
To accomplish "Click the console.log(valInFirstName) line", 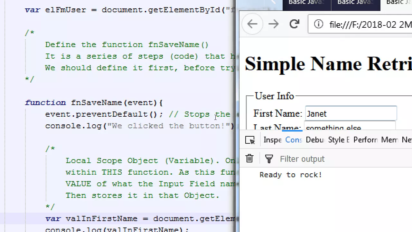I will point(117,229).
